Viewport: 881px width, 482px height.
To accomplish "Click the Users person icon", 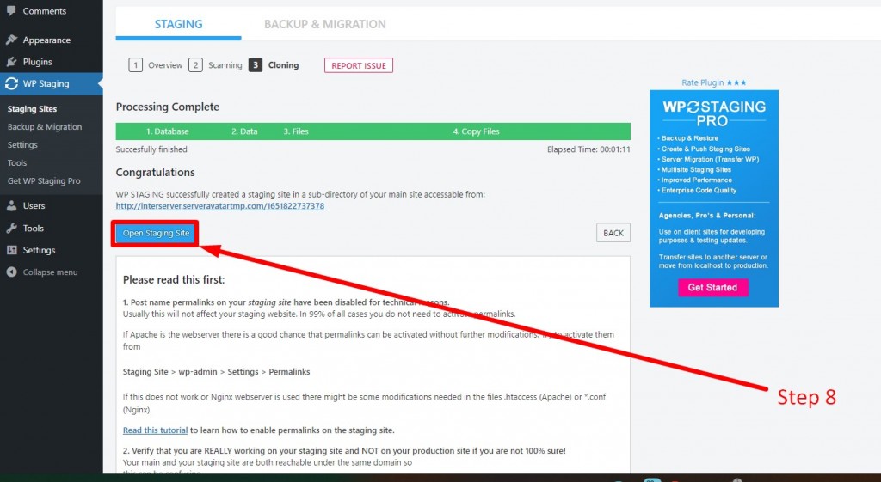I will coord(11,205).
